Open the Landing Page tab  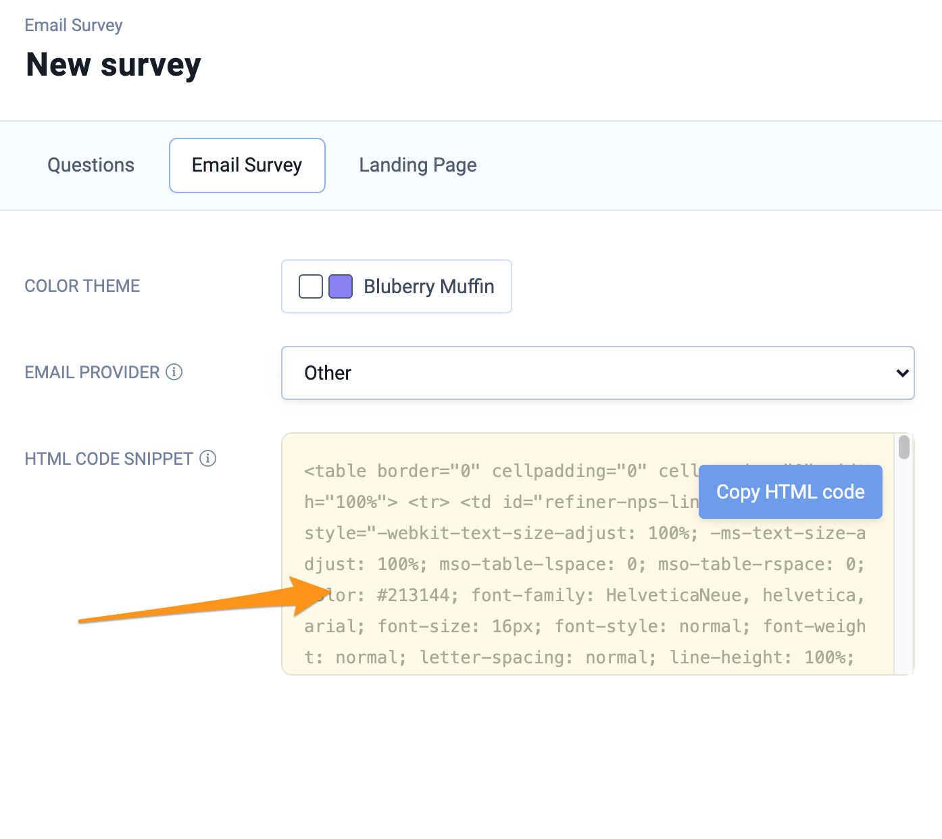418,166
